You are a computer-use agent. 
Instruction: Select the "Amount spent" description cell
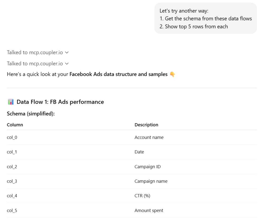pyautogui.click(x=149, y=211)
